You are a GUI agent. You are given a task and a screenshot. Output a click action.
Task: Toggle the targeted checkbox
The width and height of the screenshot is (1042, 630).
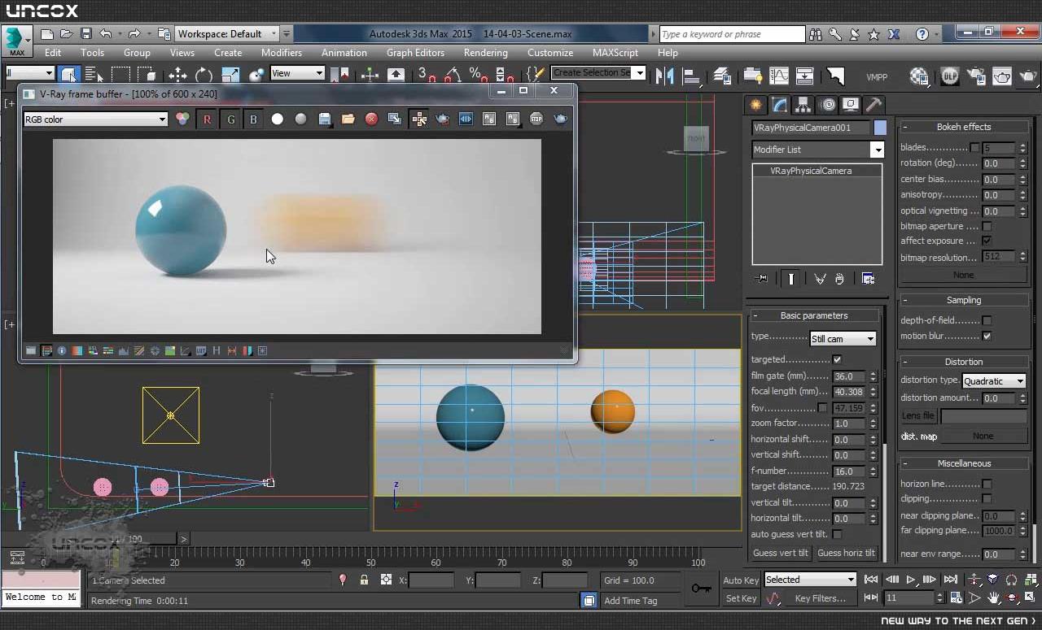(837, 359)
